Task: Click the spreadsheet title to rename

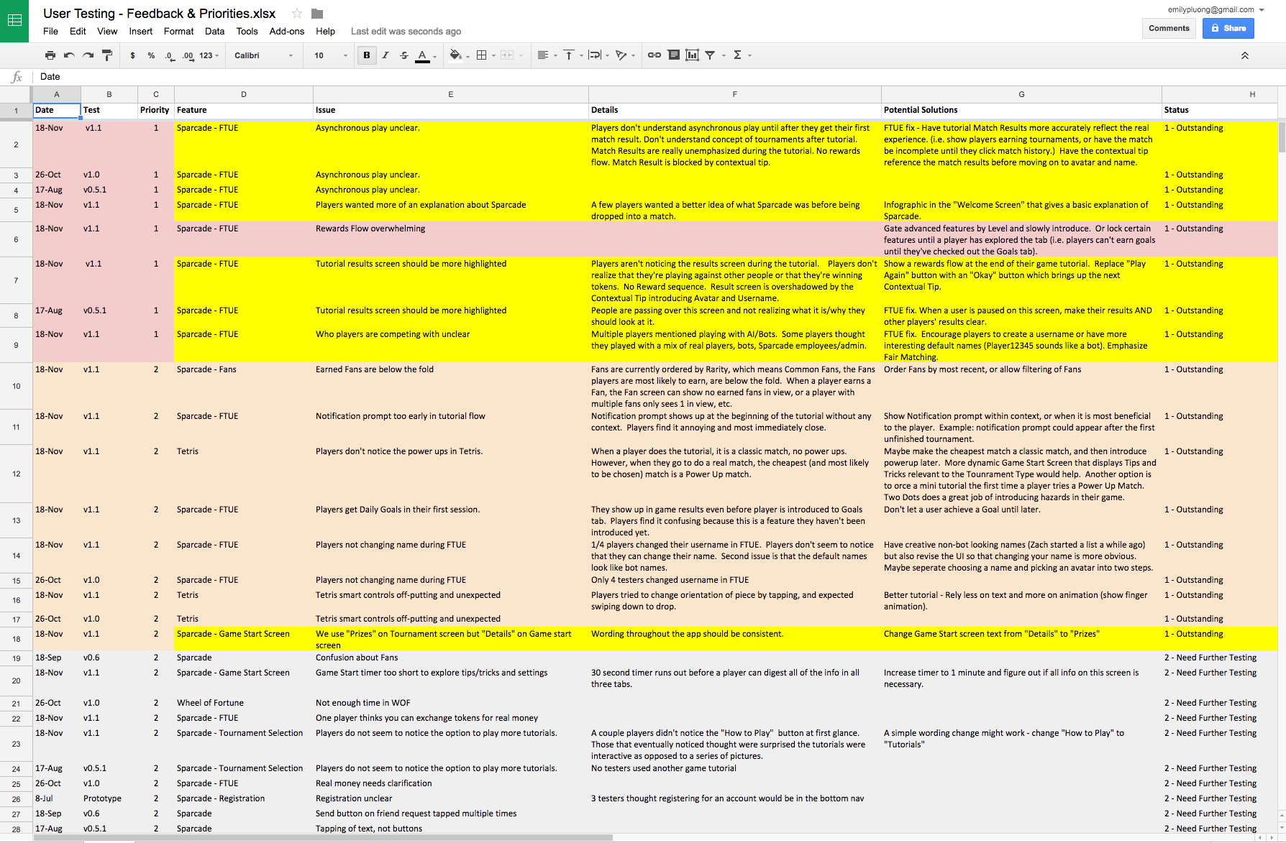Action: 159,14
